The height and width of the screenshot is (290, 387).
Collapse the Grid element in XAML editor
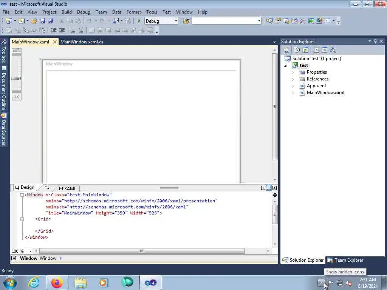tap(22, 219)
